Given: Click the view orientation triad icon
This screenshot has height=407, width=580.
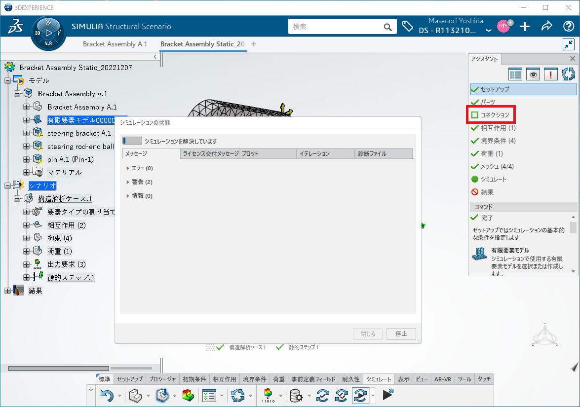Looking at the screenshot, I should 545,335.
